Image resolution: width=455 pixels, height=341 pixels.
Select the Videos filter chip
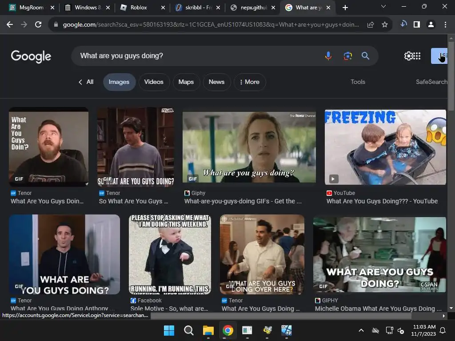(x=154, y=82)
